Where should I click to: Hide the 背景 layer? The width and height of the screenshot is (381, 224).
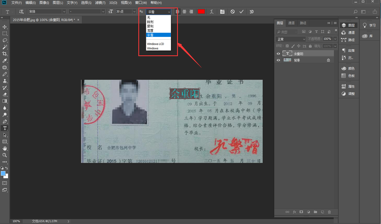point(278,60)
